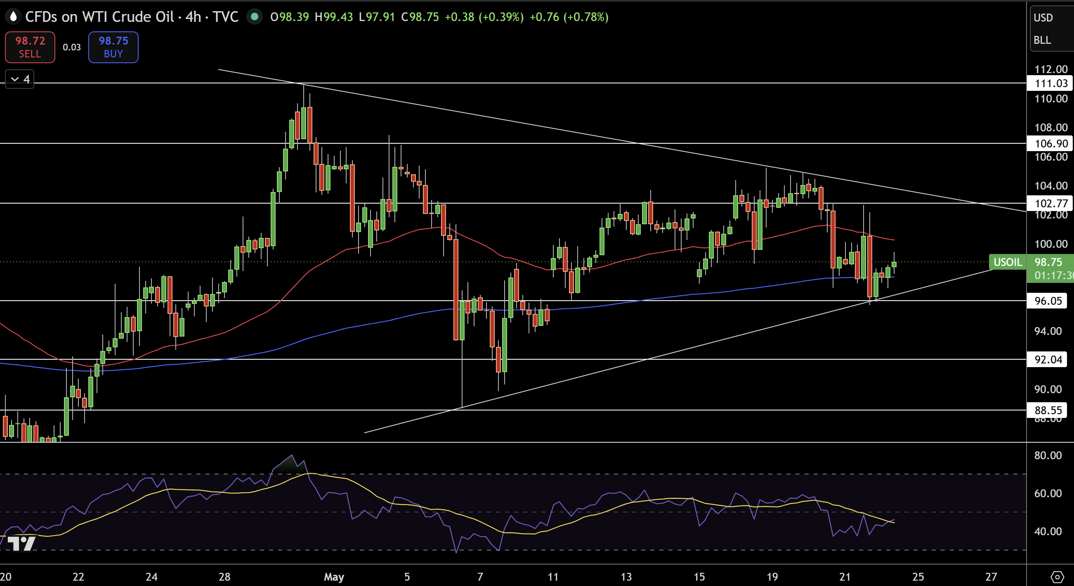
Task: Open chart settings gear icon at bottom right
Action: (x=1057, y=577)
